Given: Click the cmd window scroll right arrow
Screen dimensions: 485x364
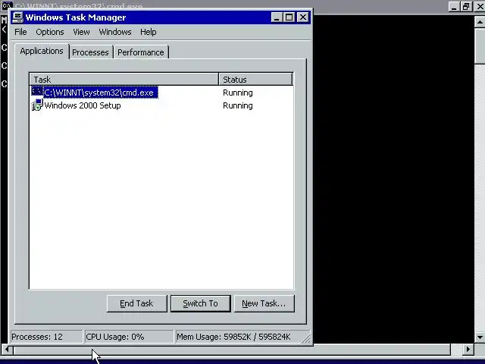Looking at the screenshot, I should coord(468,350).
